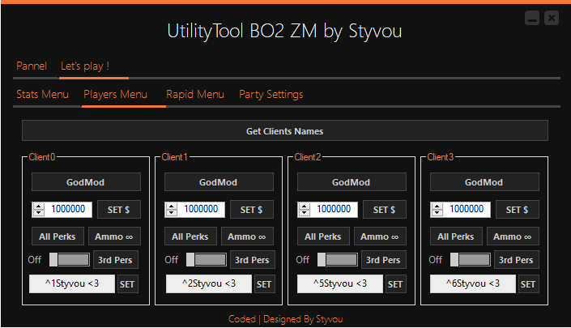Give All Perks to Client3
Viewport: 571px width, 328px height.
456,236
